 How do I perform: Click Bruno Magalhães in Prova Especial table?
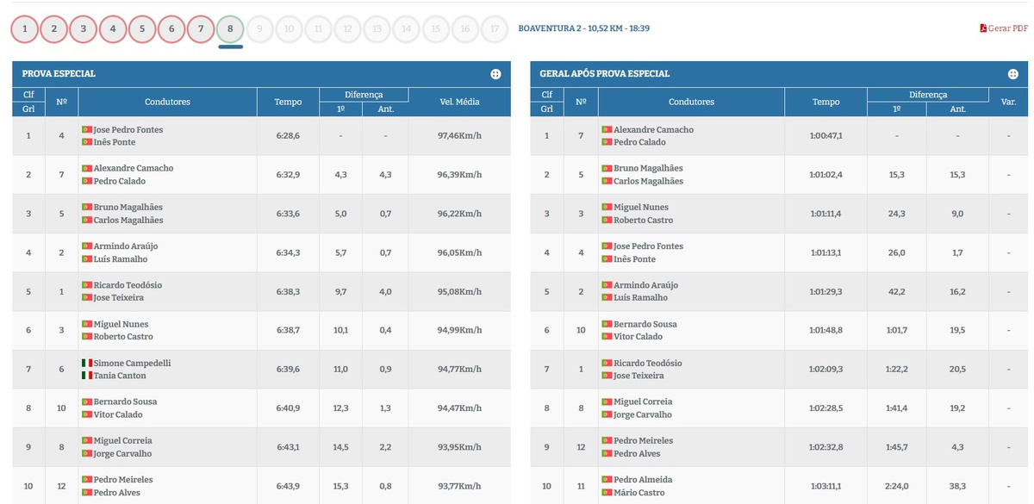tap(128, 207)
